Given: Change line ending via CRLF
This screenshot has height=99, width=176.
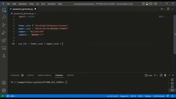Looking at the screenshot, I should pos(140,96).
